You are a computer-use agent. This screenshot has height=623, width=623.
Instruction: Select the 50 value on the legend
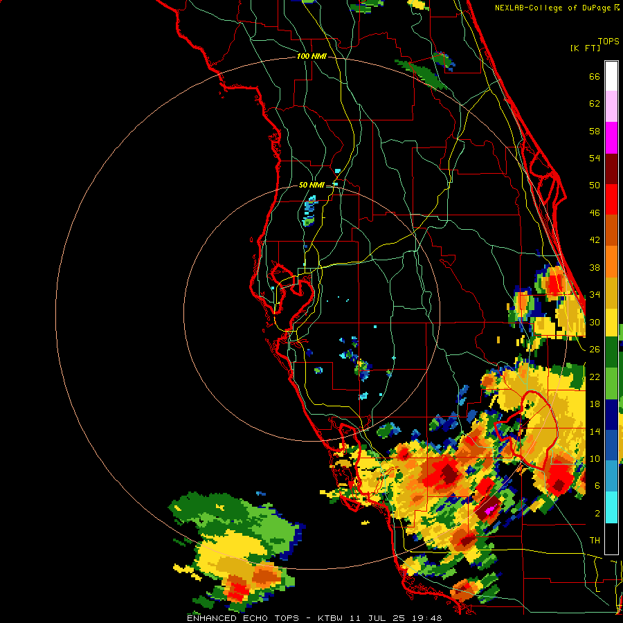[x=595, y=186]
